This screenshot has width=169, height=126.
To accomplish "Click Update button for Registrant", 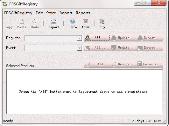I will (123, 38).
